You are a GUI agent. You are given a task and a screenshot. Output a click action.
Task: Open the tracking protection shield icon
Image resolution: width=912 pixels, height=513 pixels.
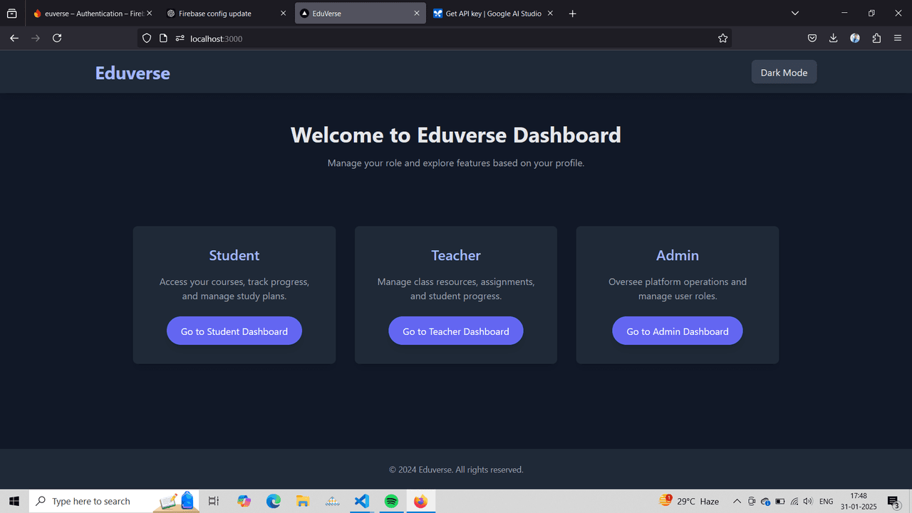pyautogui.click(x=147, y=38)
